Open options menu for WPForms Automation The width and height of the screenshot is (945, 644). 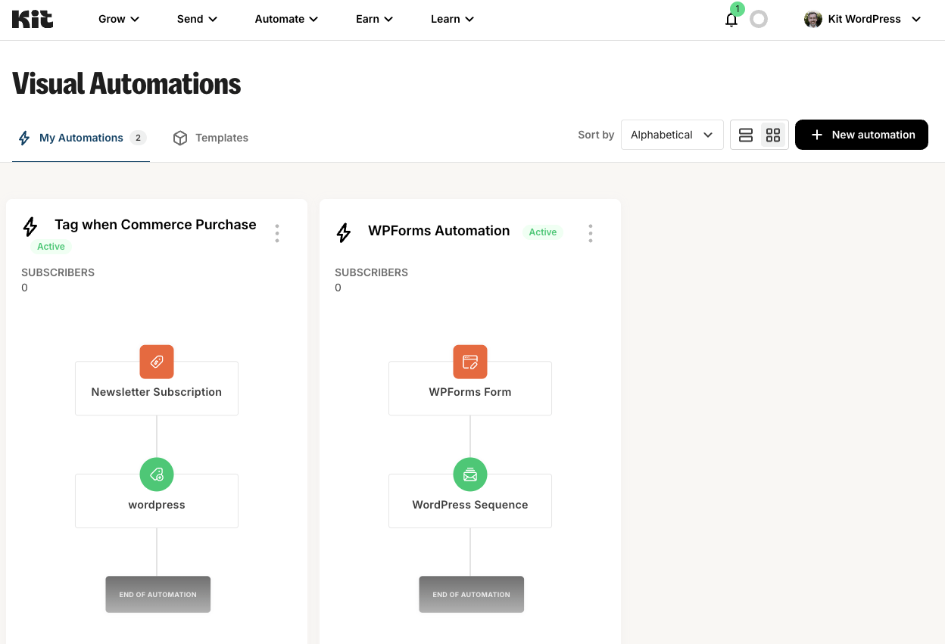pos(591,233)
